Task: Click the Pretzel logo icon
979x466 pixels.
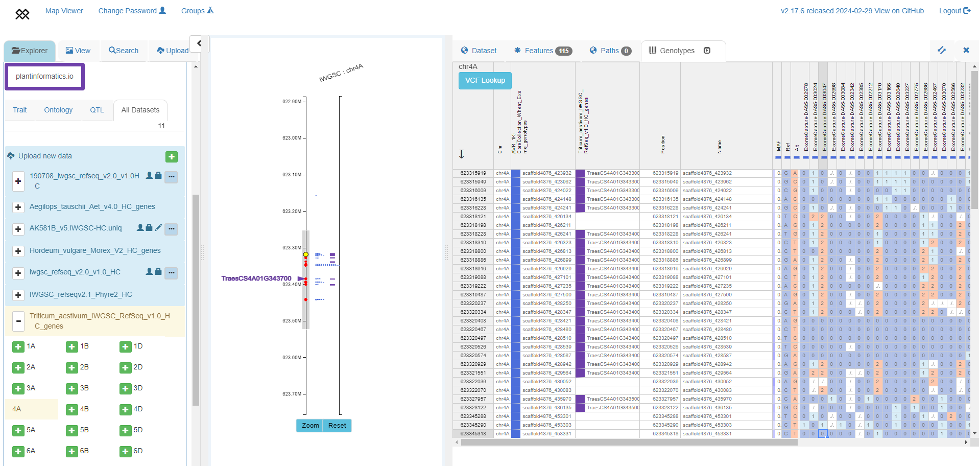Action: 22,14
